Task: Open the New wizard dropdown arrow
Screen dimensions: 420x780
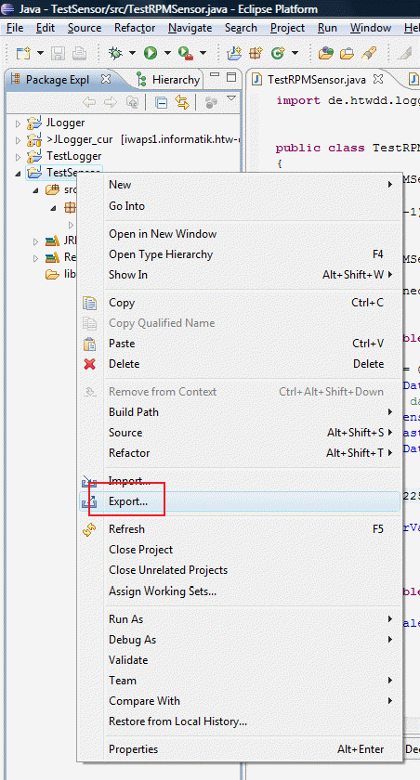Action: [40, 53]
